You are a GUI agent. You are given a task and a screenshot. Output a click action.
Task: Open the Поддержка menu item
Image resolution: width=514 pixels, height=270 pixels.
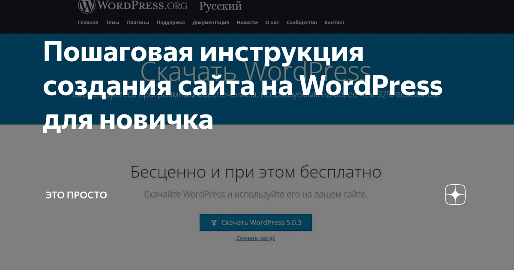tap(170, 23)
